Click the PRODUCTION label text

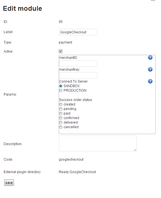(75, 91)
